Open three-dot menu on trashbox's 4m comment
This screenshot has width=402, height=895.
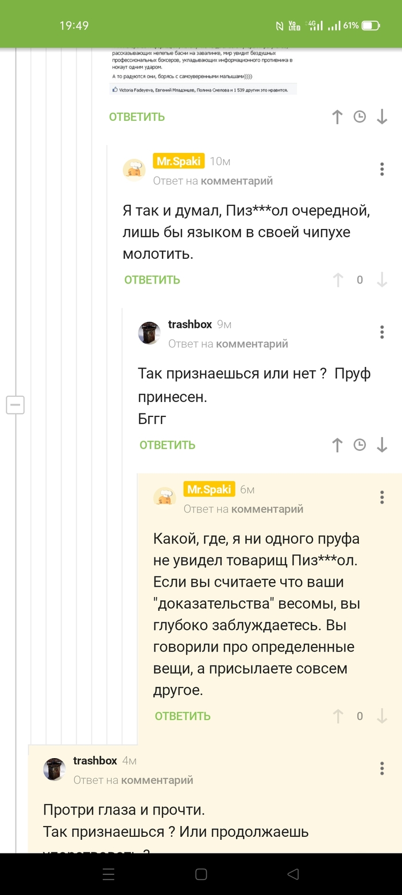click(x=382, y=768)
